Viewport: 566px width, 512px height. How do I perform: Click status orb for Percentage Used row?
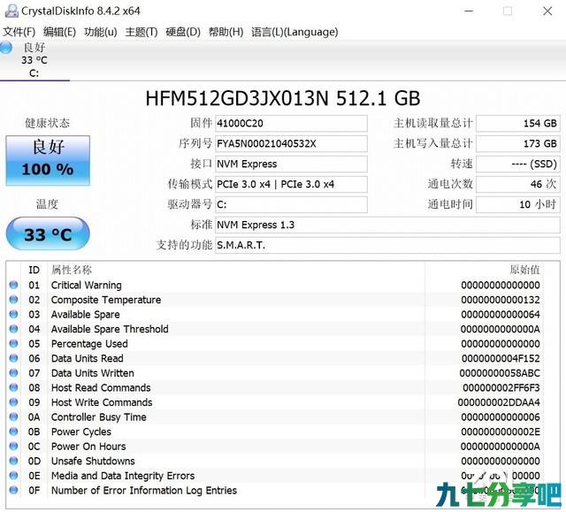pos(14,343)
